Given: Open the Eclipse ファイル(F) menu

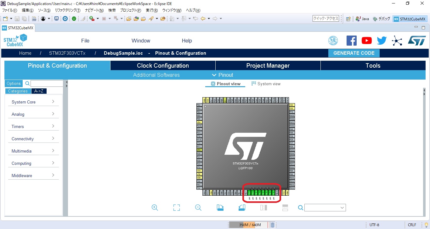Looking at the screenshot, I should 9,10.
